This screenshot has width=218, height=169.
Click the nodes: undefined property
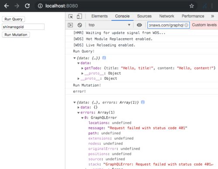pos(106,143)
